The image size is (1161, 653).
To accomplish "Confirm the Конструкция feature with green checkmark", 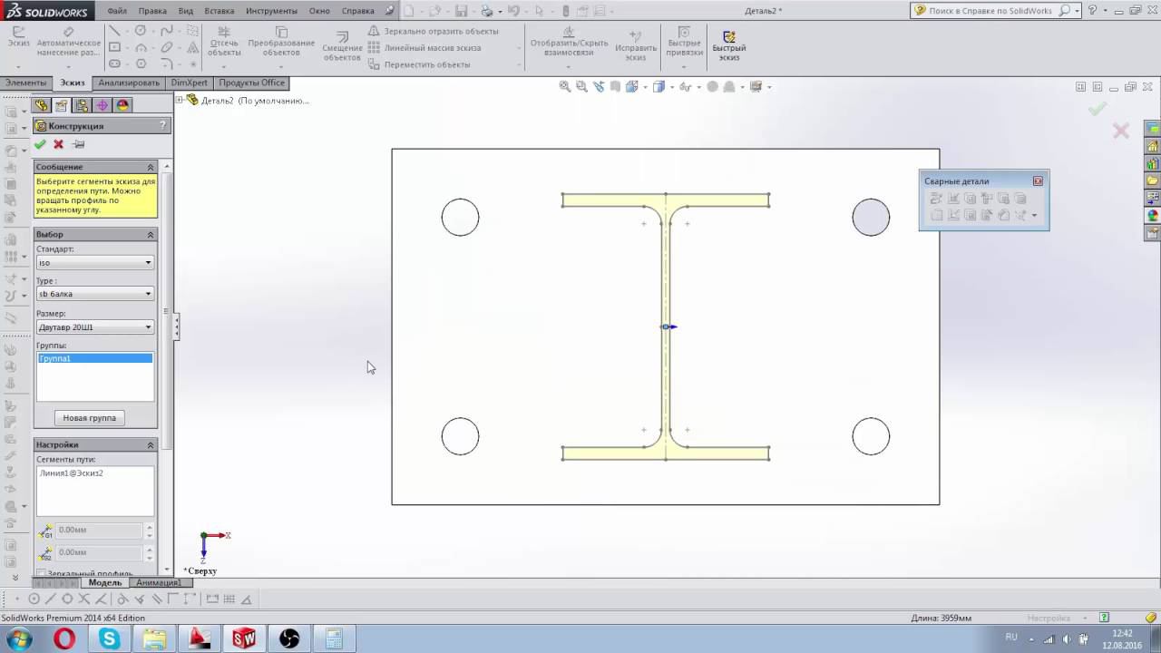I will click(x=40, y=144).
